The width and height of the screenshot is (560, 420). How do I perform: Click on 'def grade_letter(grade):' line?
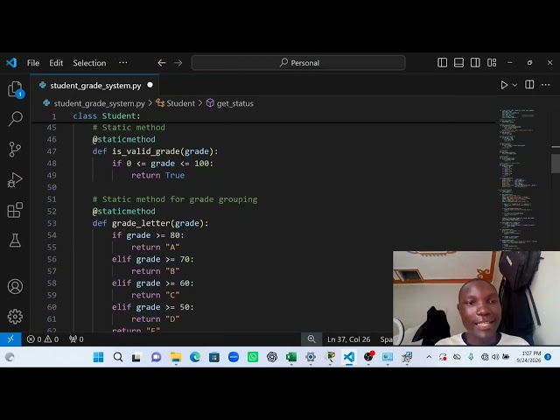click(150, 223)
